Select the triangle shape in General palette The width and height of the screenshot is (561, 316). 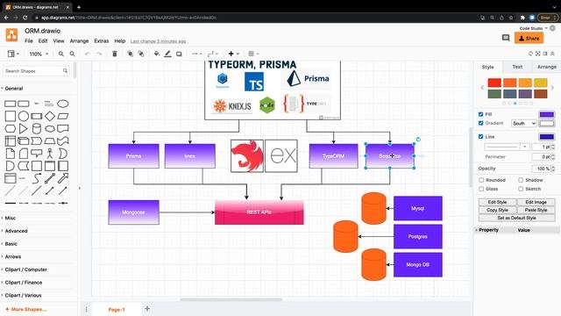[x=24, y=129]
